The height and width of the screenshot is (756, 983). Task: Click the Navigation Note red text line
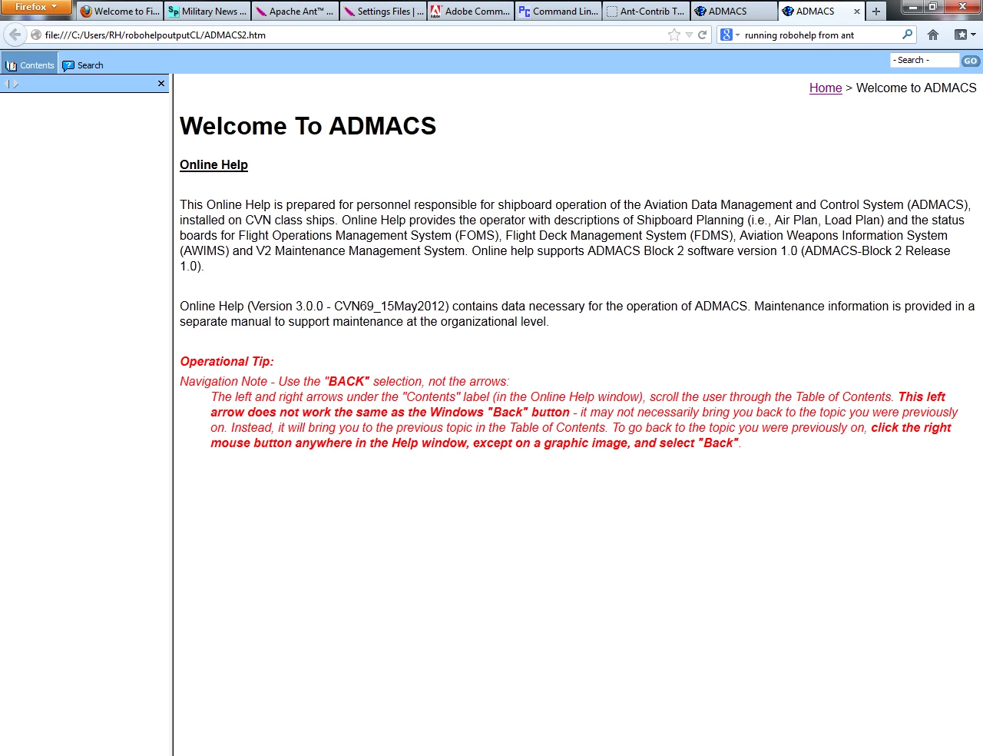click(344, 381)
